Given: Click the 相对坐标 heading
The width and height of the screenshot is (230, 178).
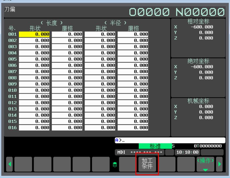Looking at the screenshot, I should 198,21.
